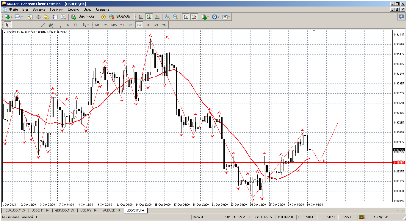Switch chart to candlesticks style

pyautogui.click(x=149, y=17)
